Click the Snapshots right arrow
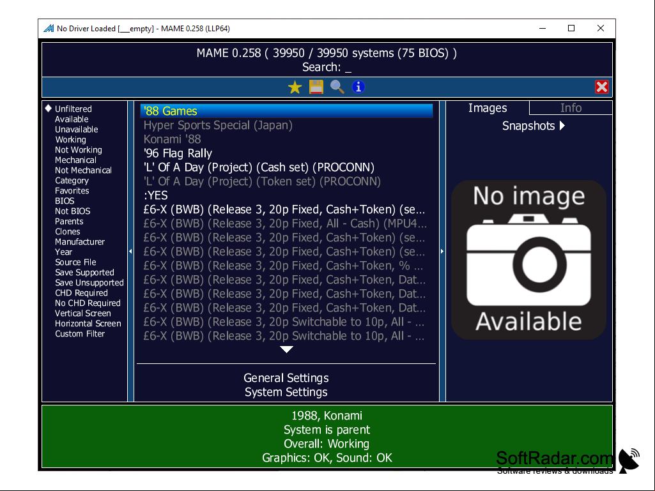The image size is (655, 491). (562, 126)
